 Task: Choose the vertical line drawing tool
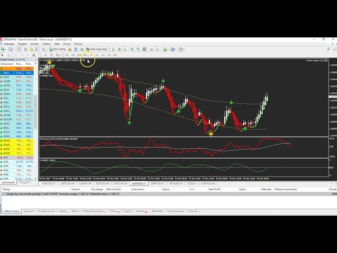point(15,55)
